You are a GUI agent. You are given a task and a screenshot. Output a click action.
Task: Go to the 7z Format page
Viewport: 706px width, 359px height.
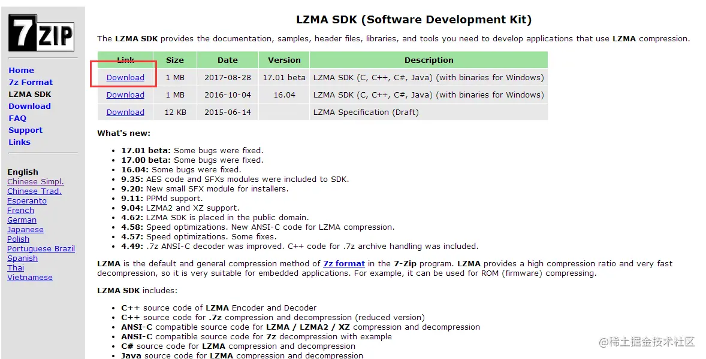click(x=31, y=82)
